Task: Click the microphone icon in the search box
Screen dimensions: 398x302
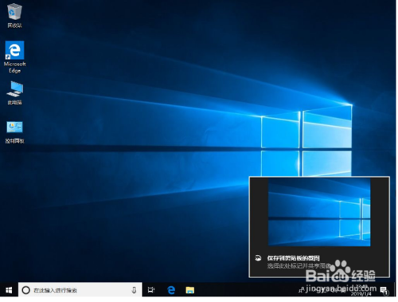Action: tap(134, 290)
